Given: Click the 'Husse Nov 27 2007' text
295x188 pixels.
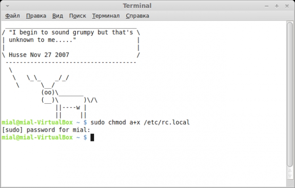Looking at the screenshot, I should [39, 55].
